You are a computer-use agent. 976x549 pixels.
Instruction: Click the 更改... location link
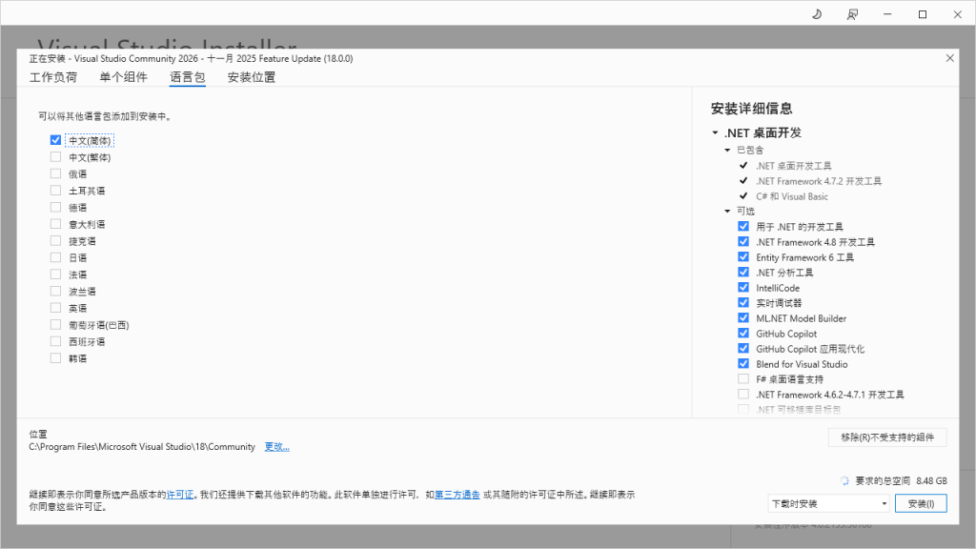point(276,447)
